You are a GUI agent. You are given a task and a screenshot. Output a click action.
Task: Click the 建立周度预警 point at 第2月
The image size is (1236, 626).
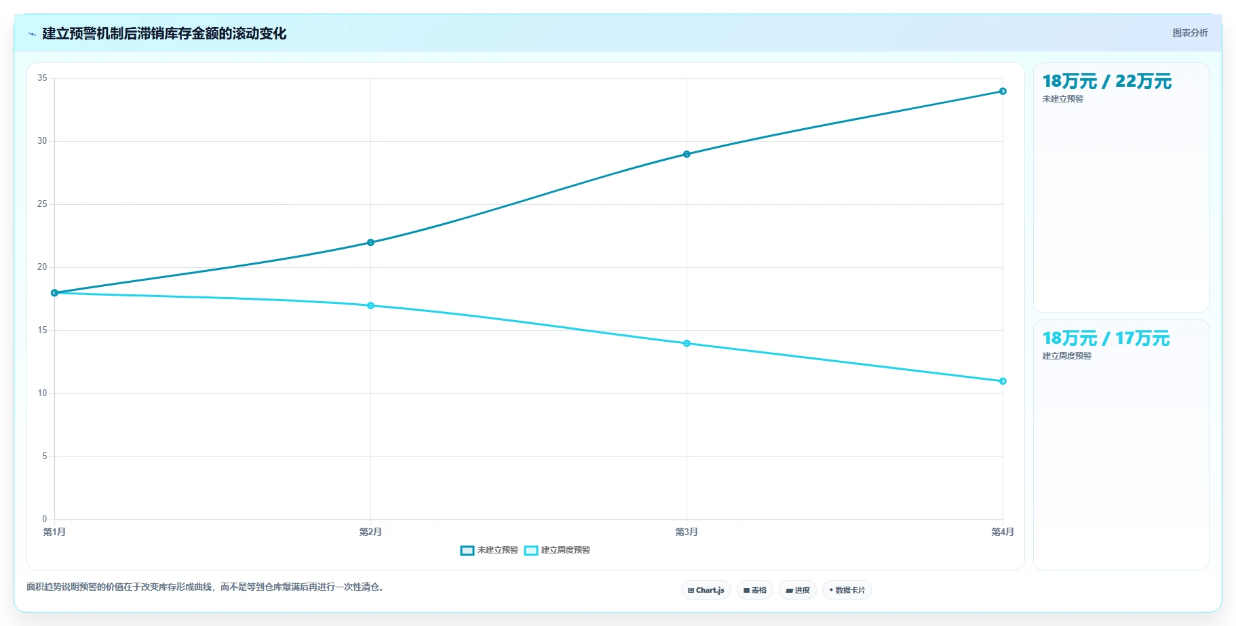[370, 305]
